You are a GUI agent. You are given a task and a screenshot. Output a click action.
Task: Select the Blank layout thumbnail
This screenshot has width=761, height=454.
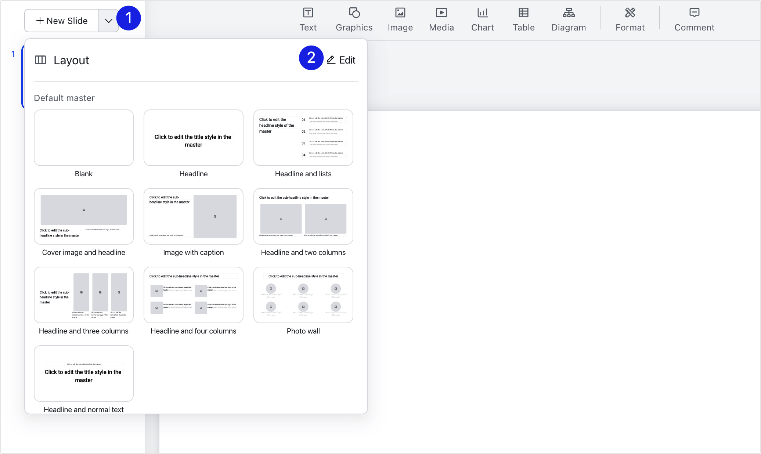coord(84,138)
